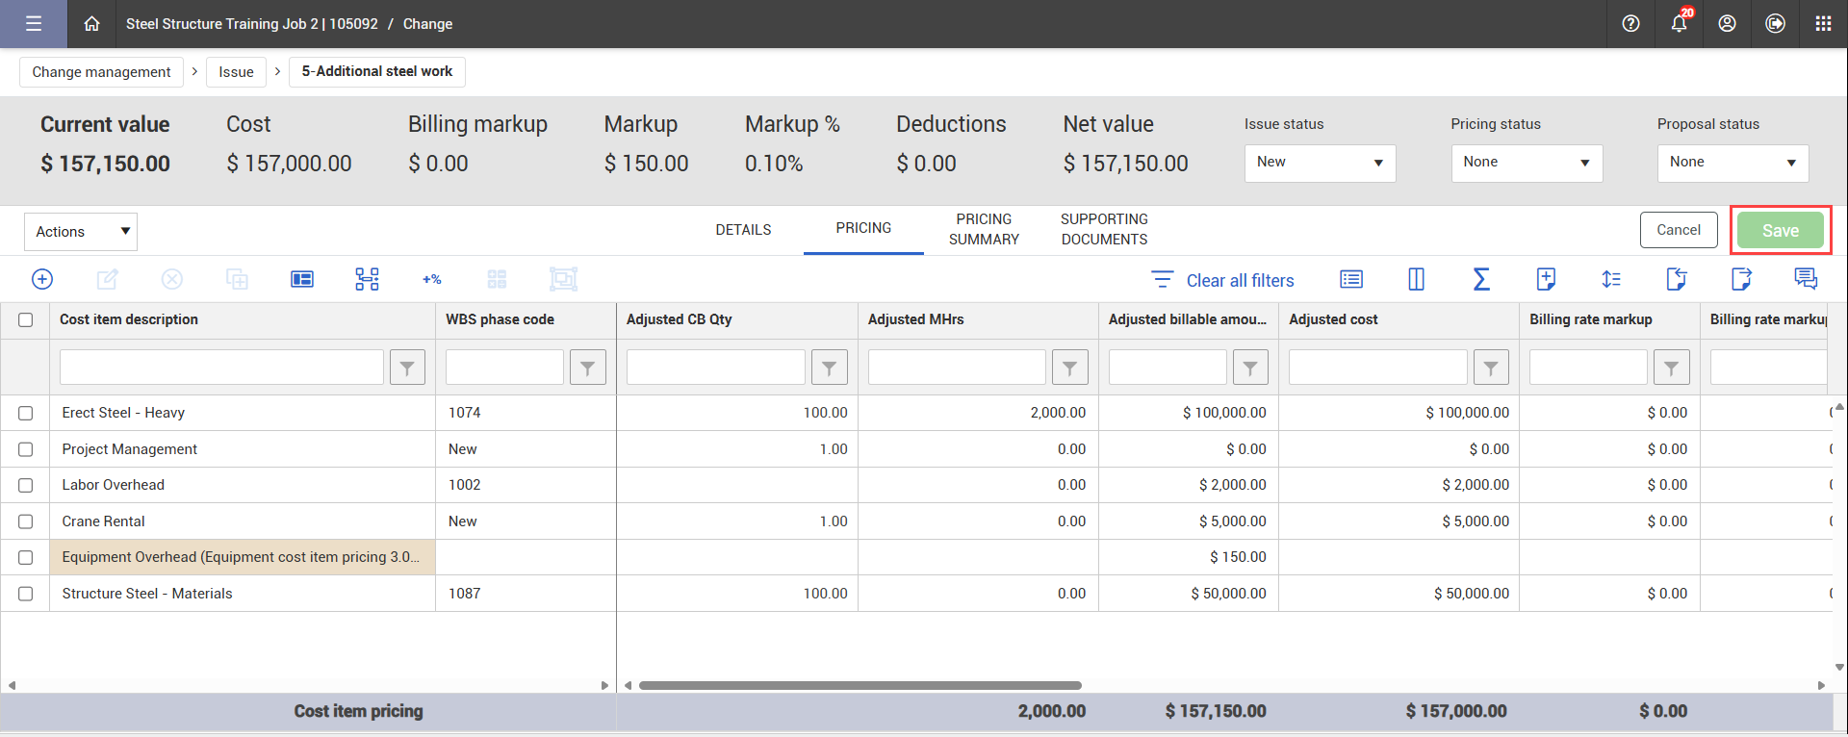The height and width of the screenshot is (737, 1848).
Task: Click the notifications bell icon
Action: tap(1679, 24)
